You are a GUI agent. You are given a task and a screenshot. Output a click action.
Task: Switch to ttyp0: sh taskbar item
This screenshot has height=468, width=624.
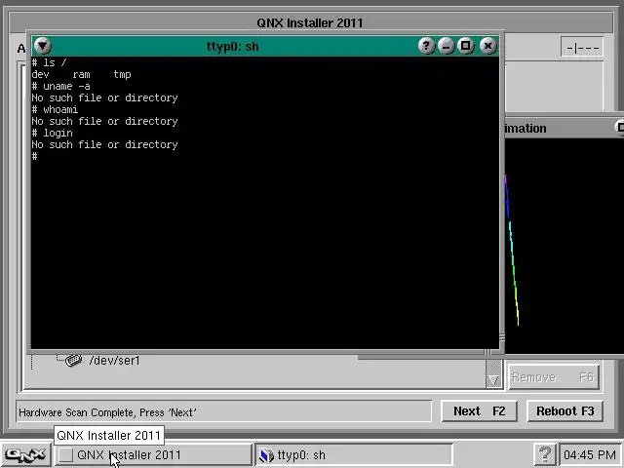(353, 454)
